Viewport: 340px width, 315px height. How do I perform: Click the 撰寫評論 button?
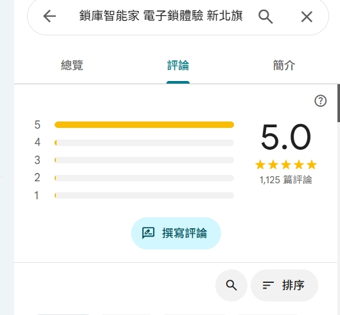click(x=176, y=233)
